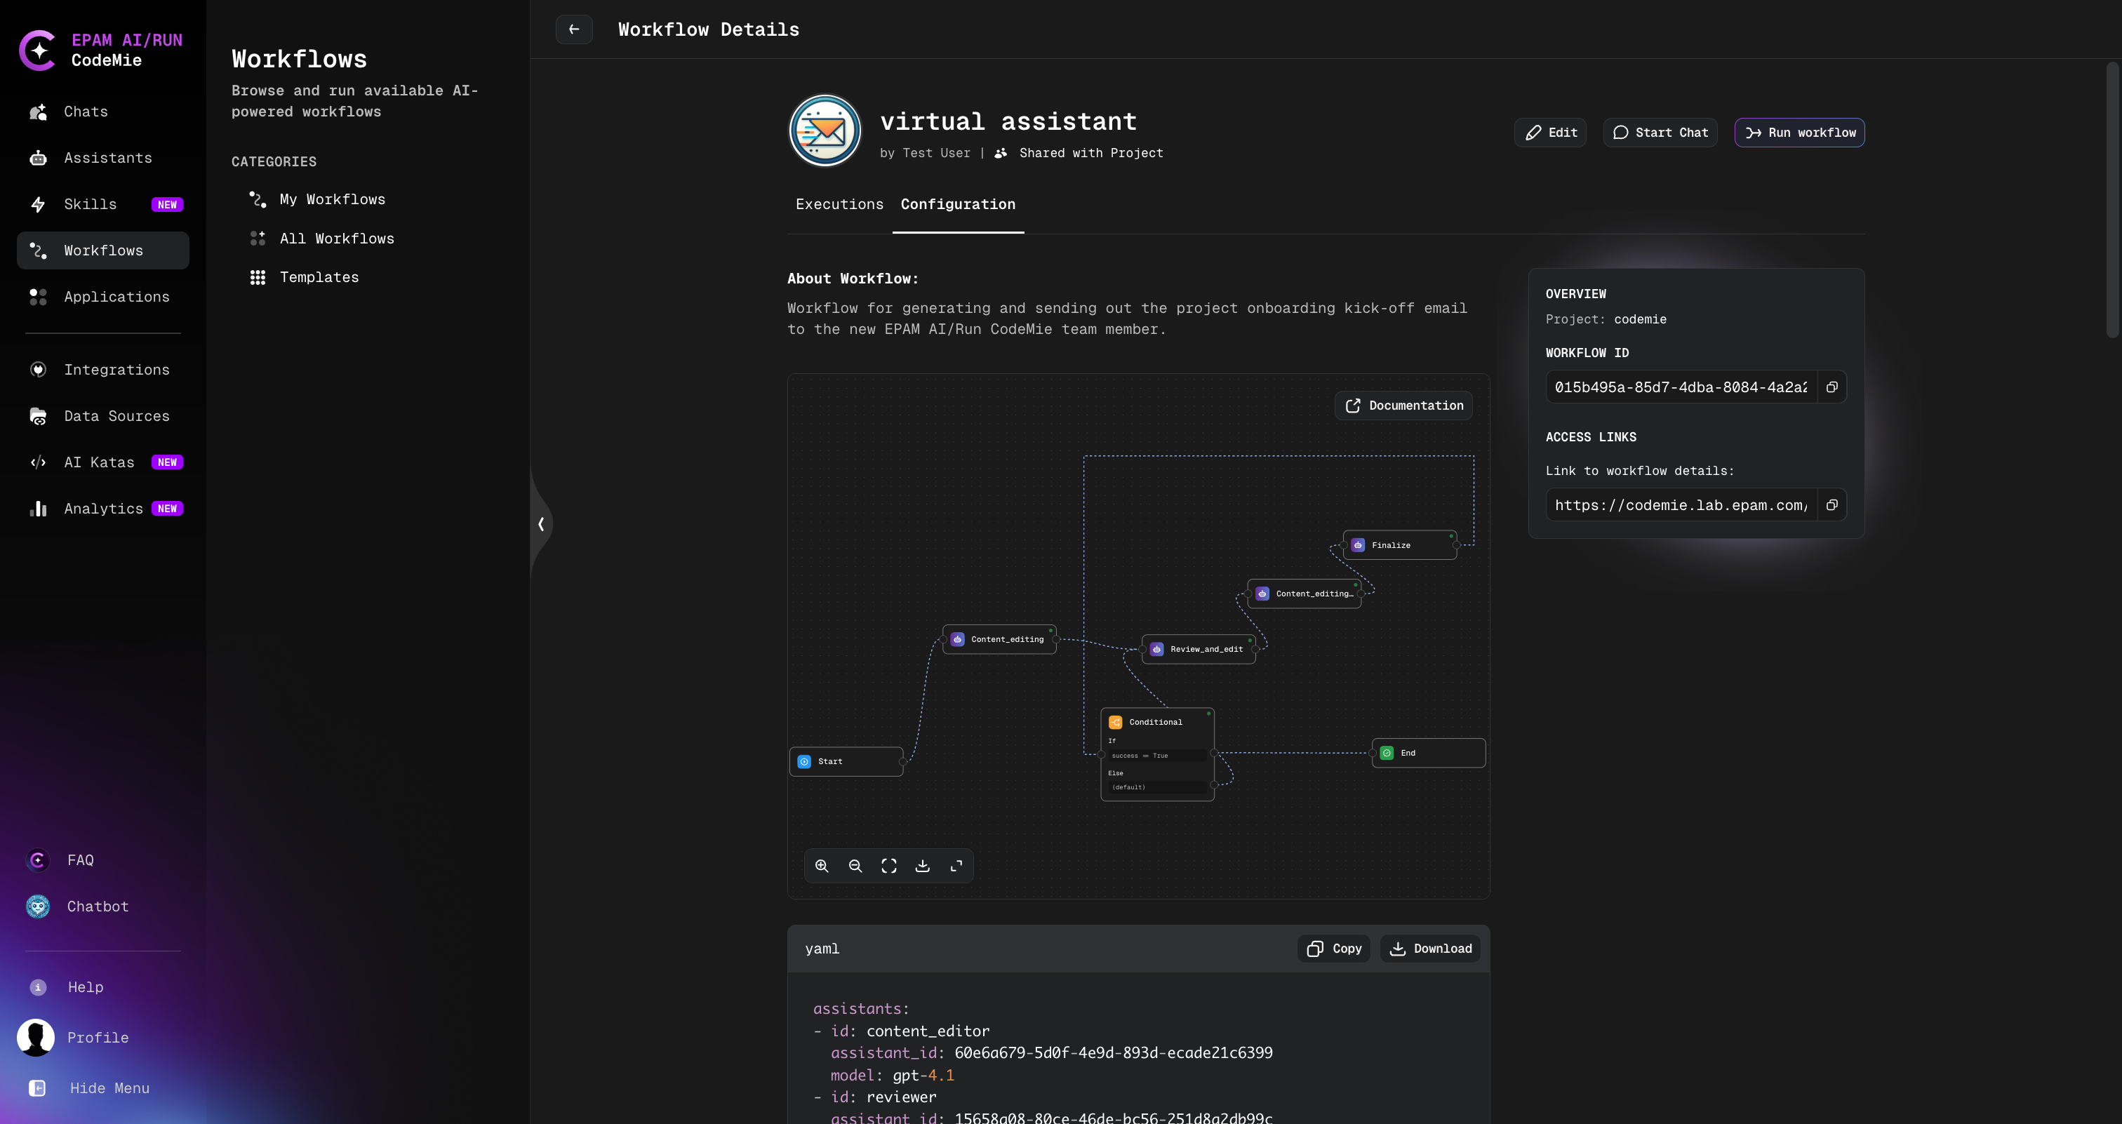
Task: Select the Conditional node
Action: point(1159,754)
